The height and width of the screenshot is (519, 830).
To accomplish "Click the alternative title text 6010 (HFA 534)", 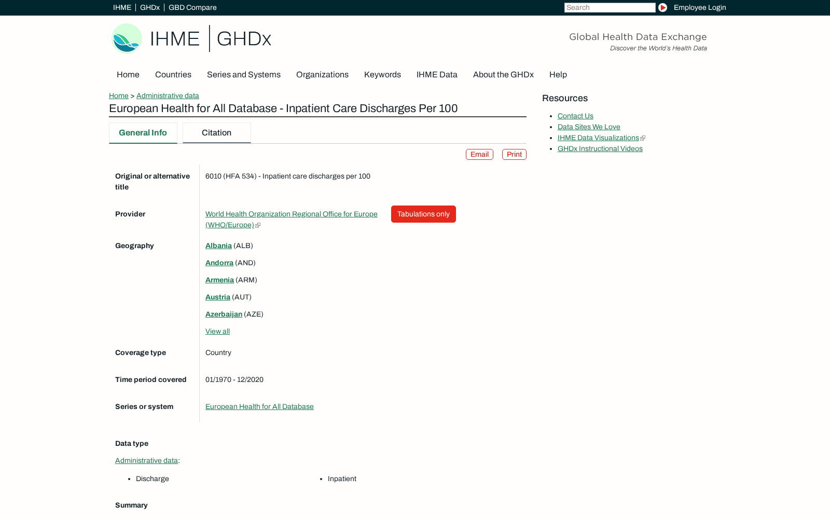I will 288,176.
